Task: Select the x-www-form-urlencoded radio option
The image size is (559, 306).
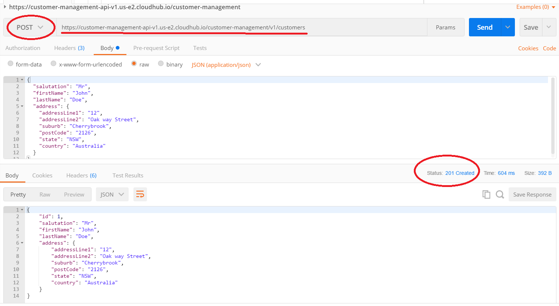Action: tap(54, 64)
